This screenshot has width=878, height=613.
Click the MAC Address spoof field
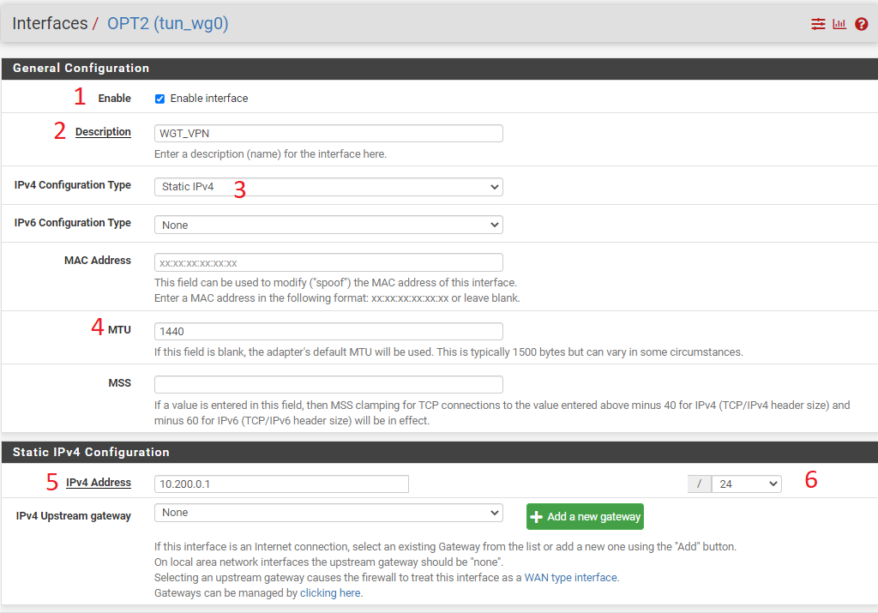(x=328, y=261)
